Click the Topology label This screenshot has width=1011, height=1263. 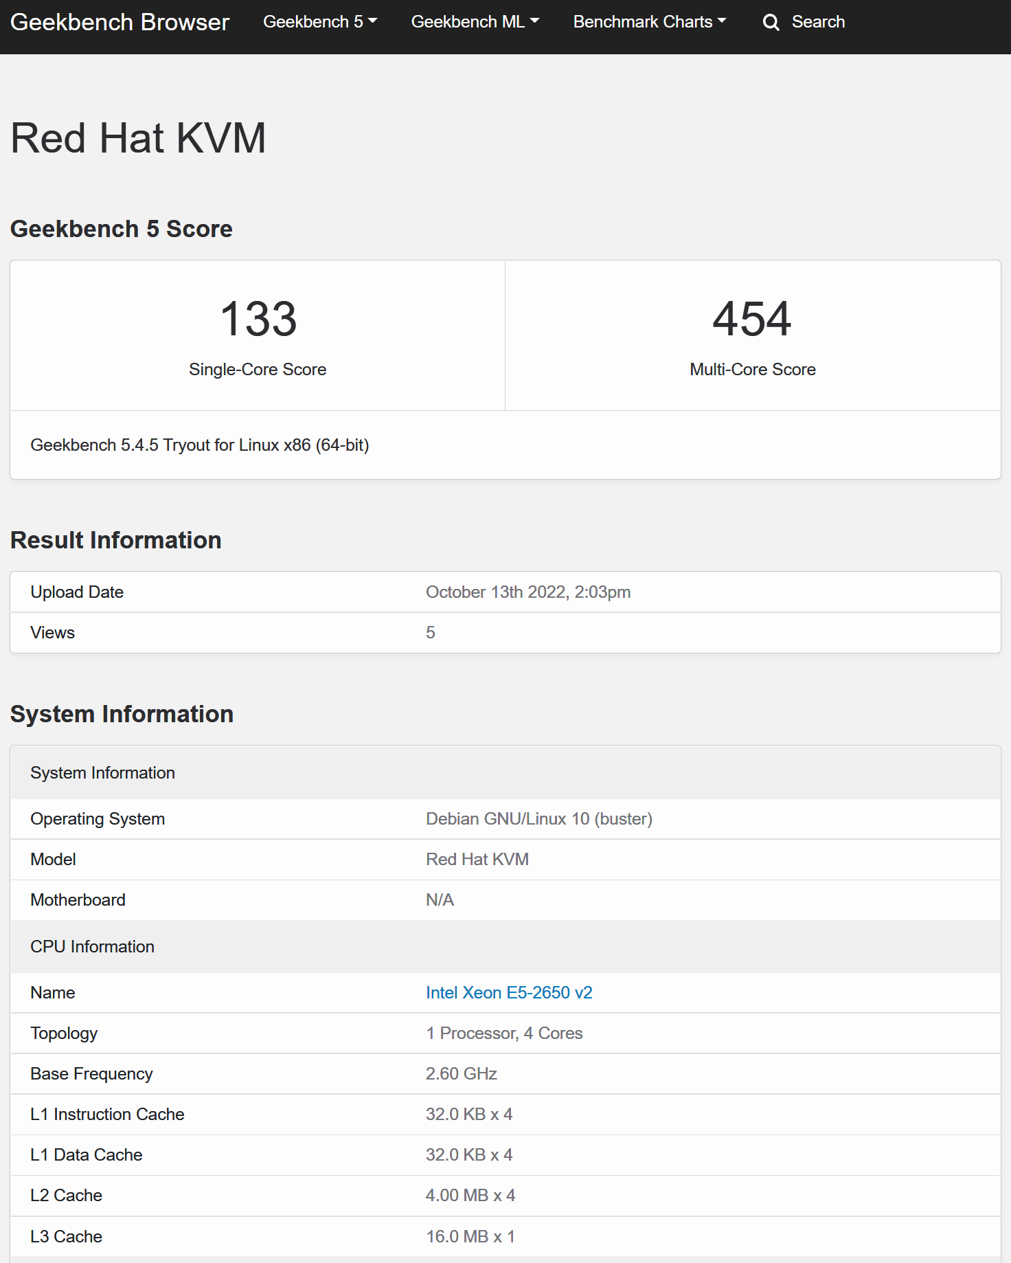click(64, 1033)
